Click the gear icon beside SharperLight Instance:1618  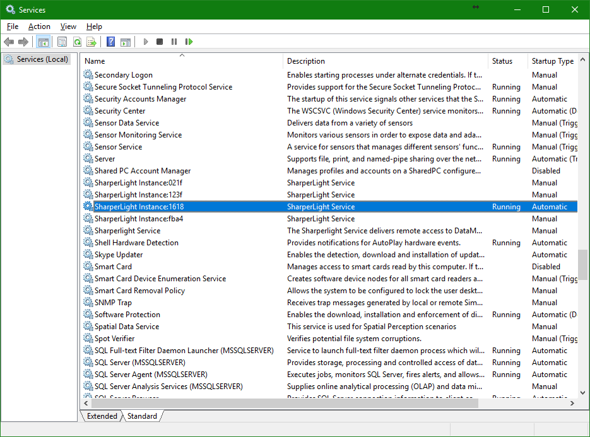[x=88, y=206]
